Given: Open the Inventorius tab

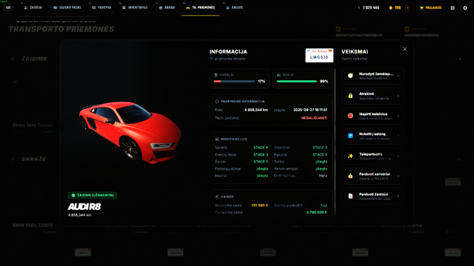Looking at the screenshot, I should [135, 8].
